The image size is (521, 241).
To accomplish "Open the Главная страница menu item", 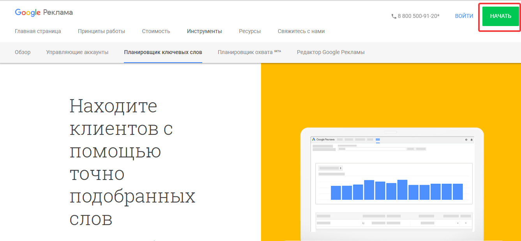I will 38,31.
